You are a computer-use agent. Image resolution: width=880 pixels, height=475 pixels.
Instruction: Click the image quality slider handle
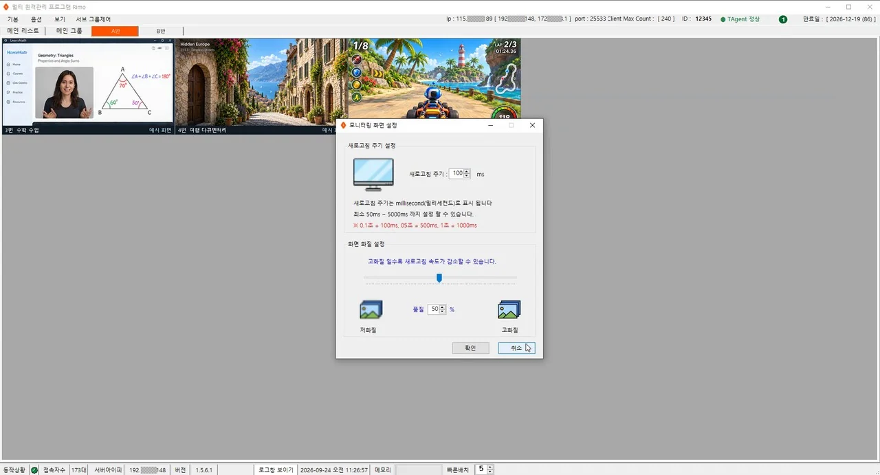(439, 278)
